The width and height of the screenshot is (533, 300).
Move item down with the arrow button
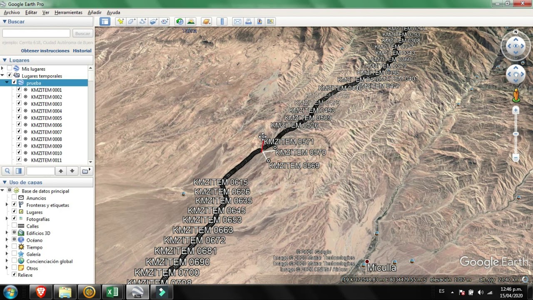tap(72, 171)
